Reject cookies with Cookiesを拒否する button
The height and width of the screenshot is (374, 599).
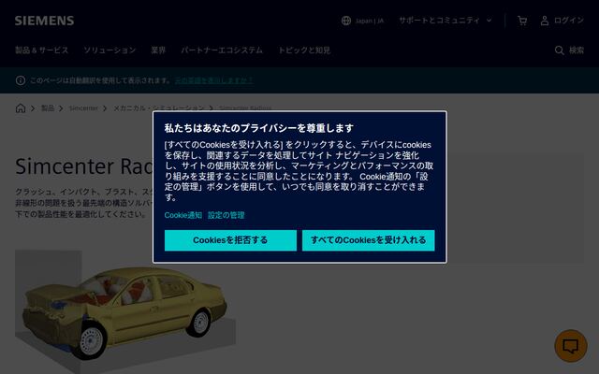pyautogui.click(x=230, y=240)
